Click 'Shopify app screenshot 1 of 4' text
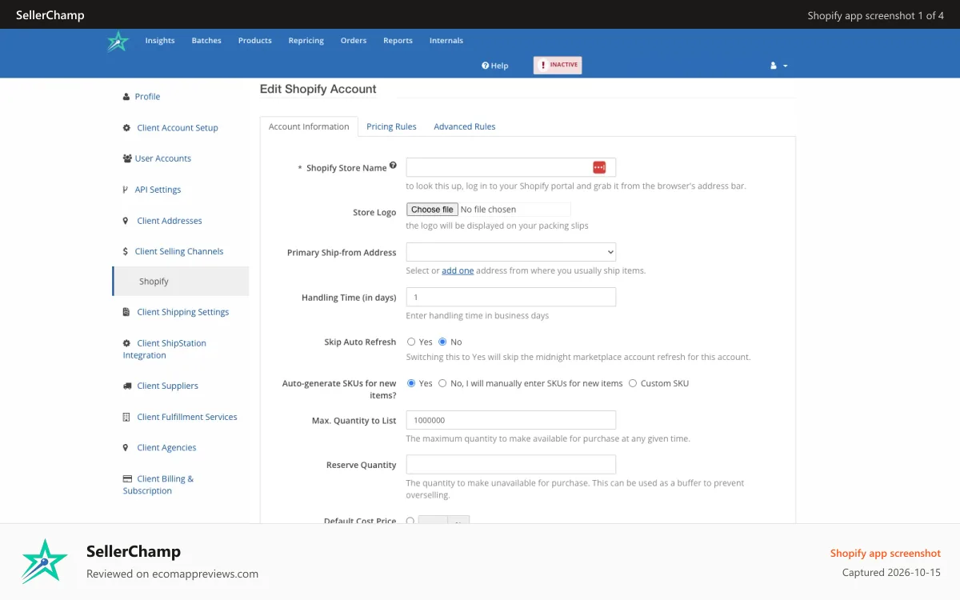This screenshot has width=960, height=600. coord(876,15)
